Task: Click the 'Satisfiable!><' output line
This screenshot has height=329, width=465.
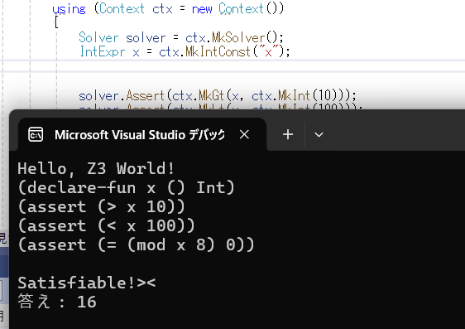Action: [x=87, y=283]
